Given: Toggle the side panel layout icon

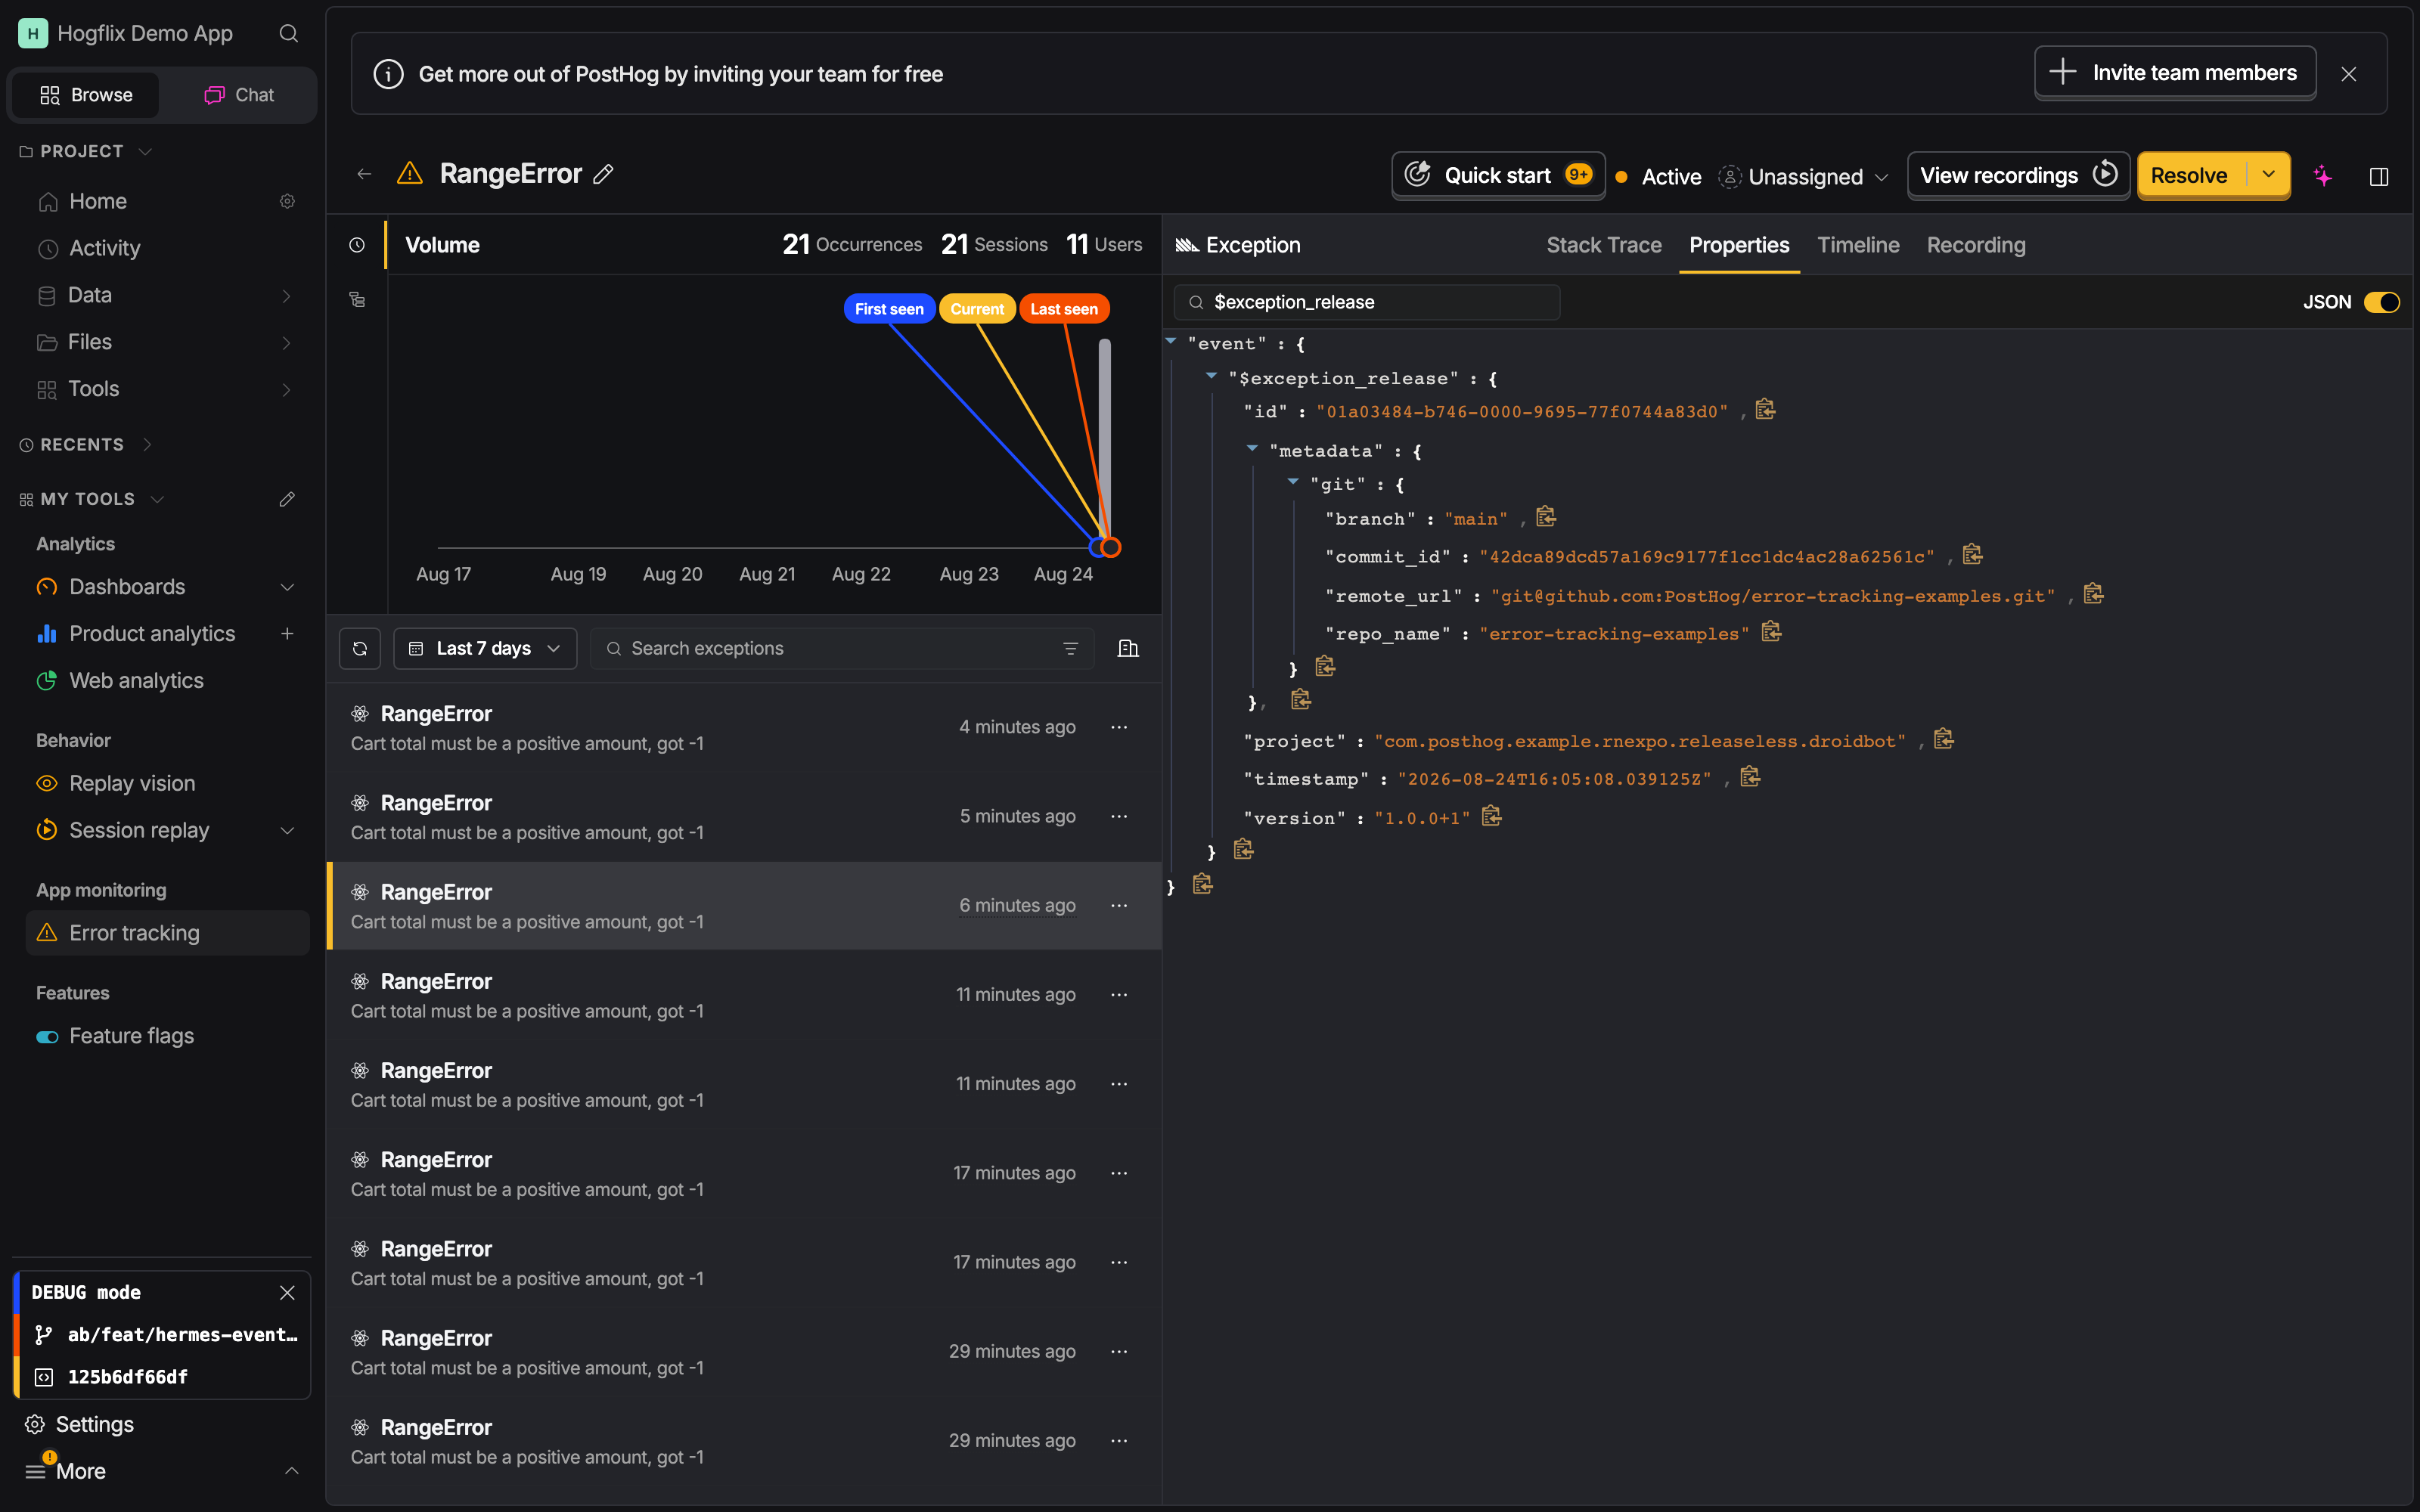Looking at the screenshot, I should [x=2379, y=176].
